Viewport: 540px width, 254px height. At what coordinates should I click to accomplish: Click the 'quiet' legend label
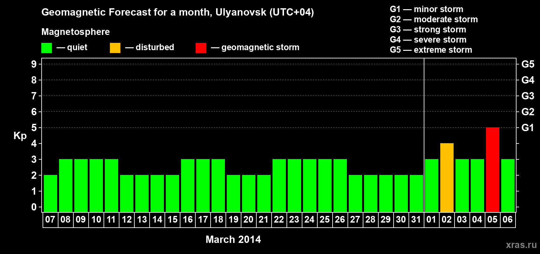click(x=77, y=48)
